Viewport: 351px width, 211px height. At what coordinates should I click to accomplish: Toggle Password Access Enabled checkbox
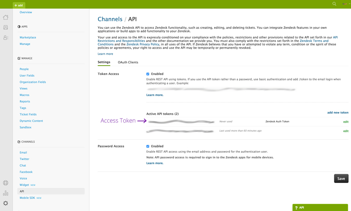tap(148, 147)
